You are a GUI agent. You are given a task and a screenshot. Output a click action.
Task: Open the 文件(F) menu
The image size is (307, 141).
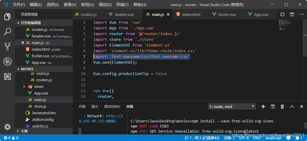[x=19, y=4]
